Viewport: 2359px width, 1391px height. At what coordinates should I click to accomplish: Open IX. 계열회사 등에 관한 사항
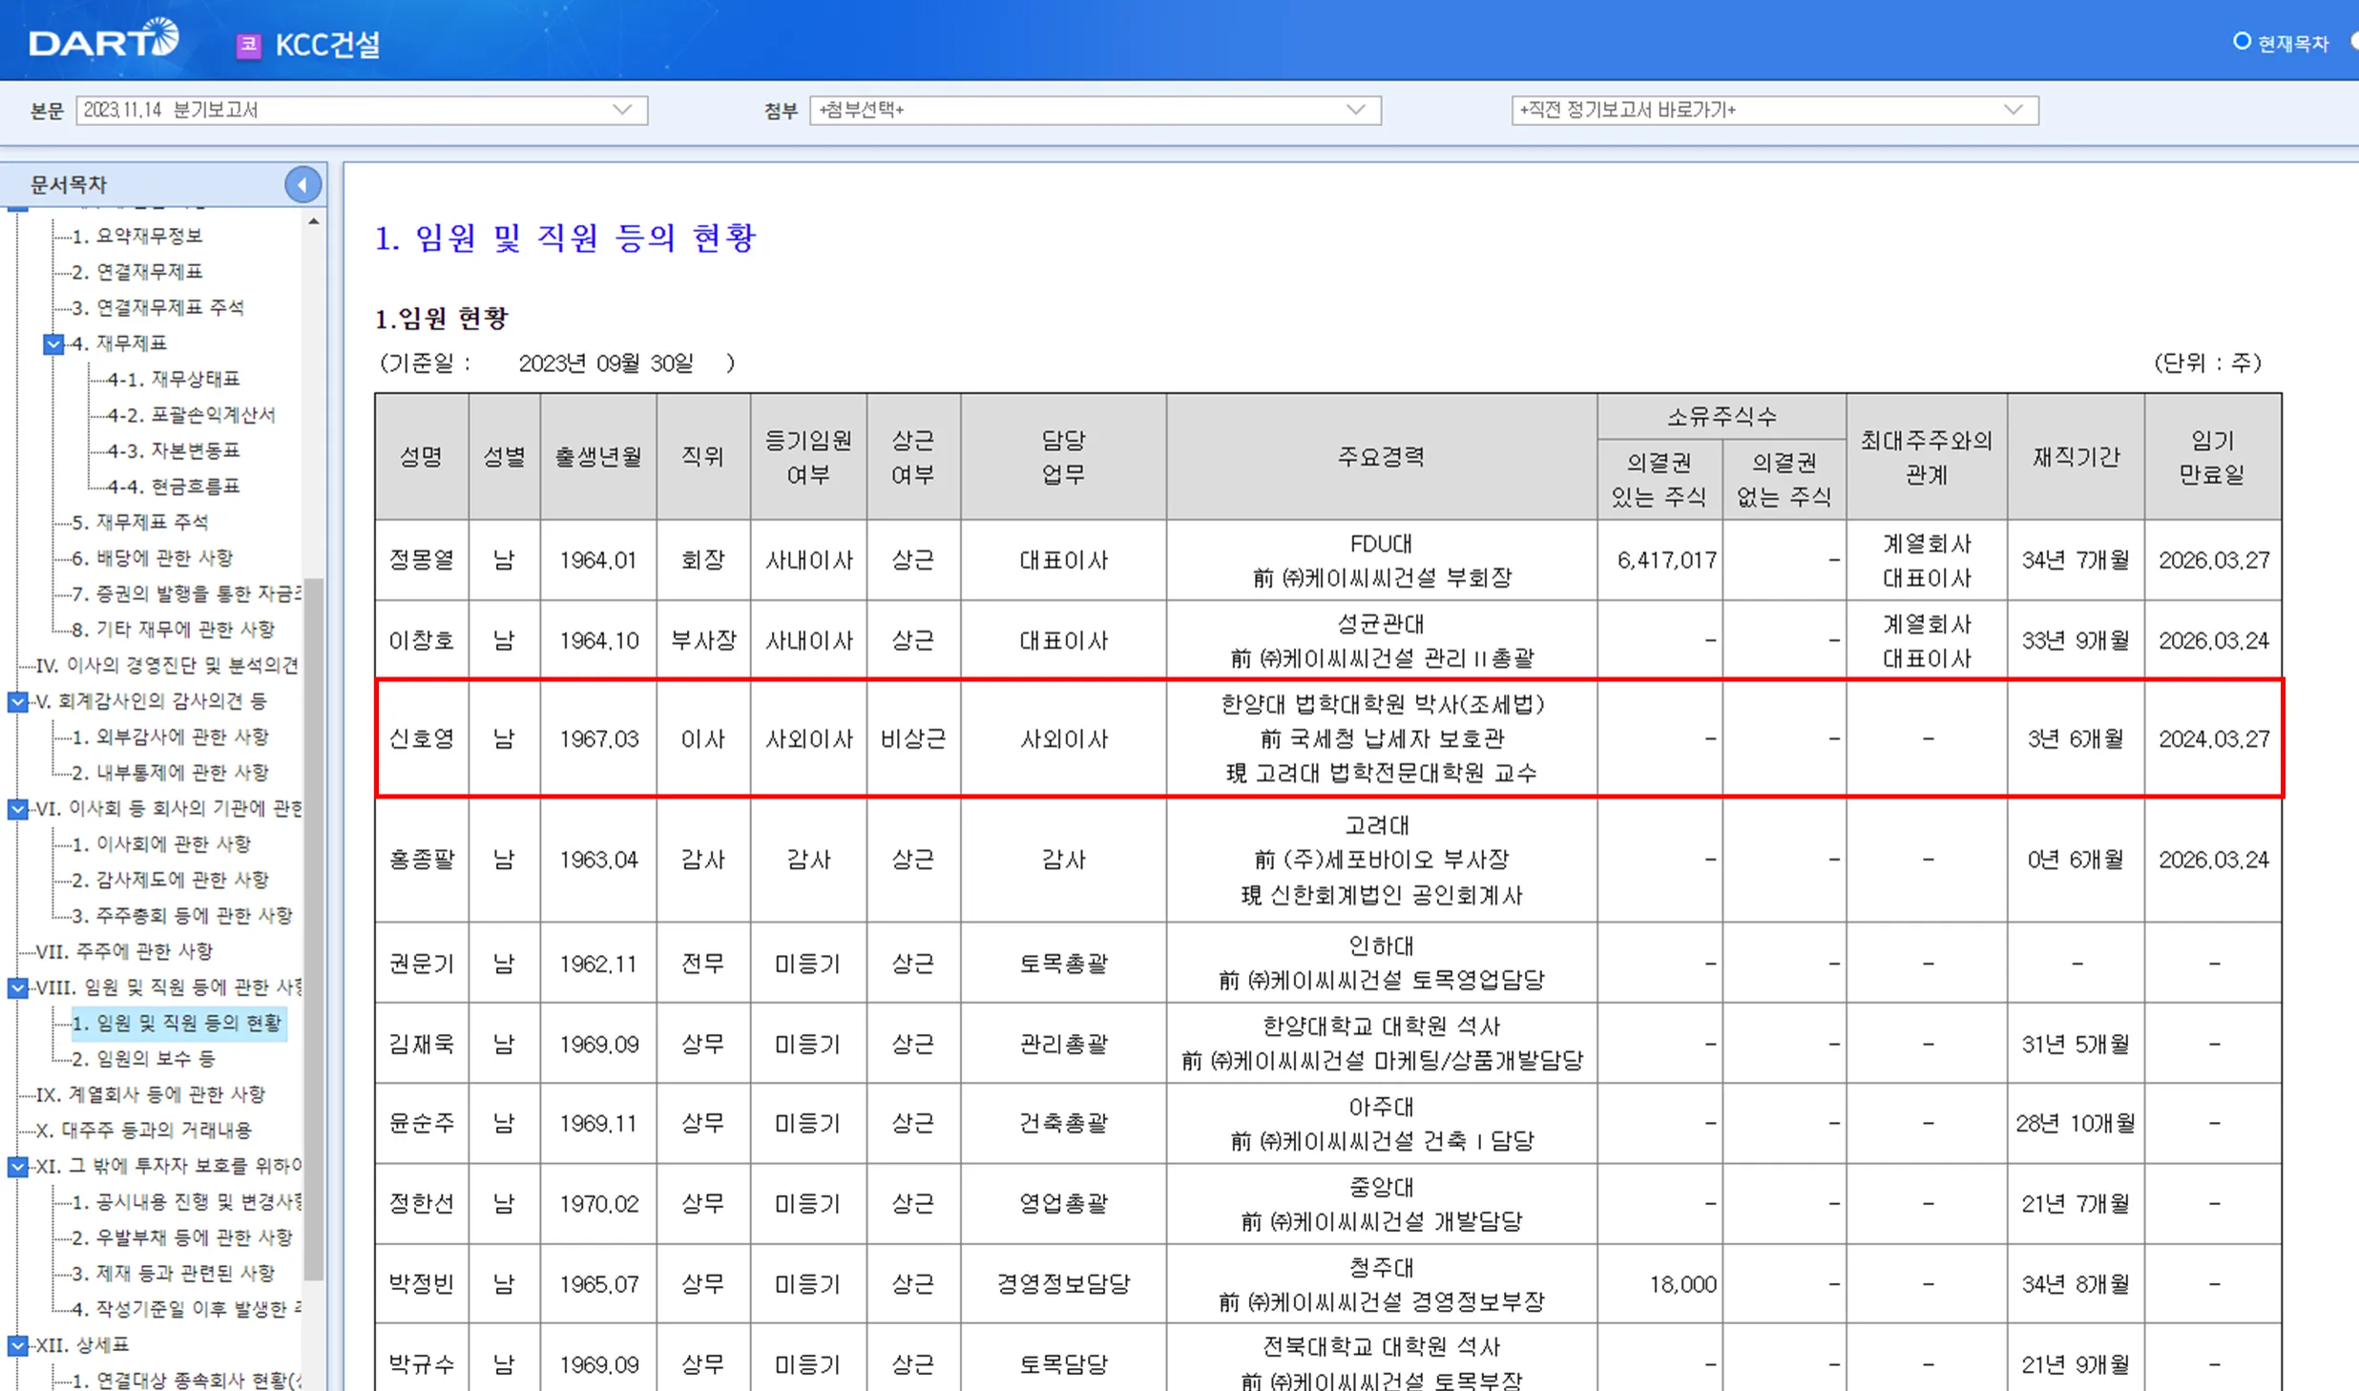tap(150, 1094)
